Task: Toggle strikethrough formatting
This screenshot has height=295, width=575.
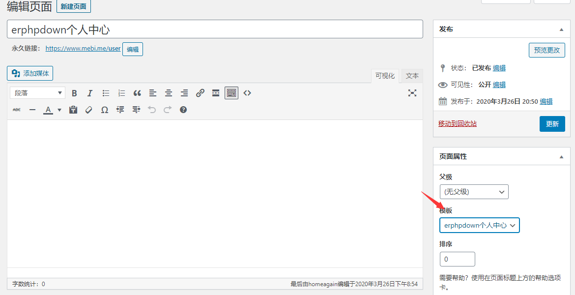Action: pyautogui.click(x=17, y=110)
